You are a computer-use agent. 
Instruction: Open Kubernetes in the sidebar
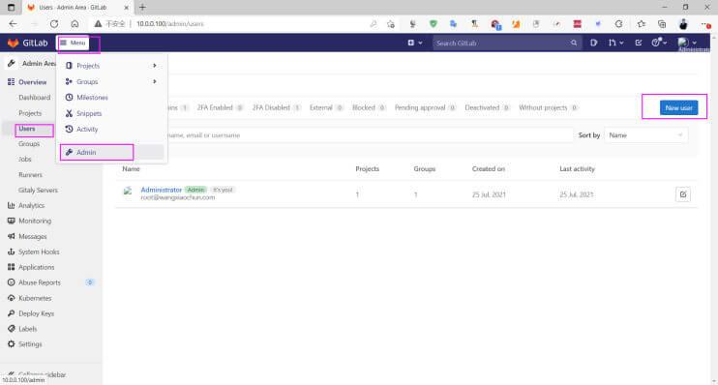pyautogui.click(x=35, y=298)
